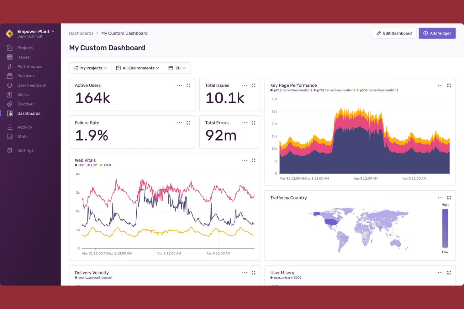Follow the Dashboards breadcrumb link
This screenshot has height=309, width=464.
[x=81, y=33]
